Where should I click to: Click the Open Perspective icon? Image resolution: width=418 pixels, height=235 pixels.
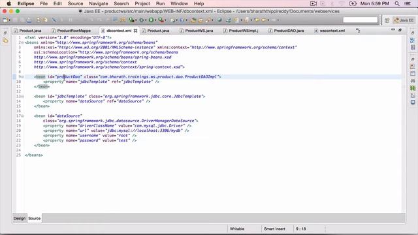pyautogui.click(x=387, y=20)
